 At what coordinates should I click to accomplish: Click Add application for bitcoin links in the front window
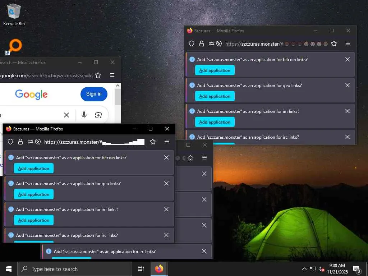coord(33,169)
